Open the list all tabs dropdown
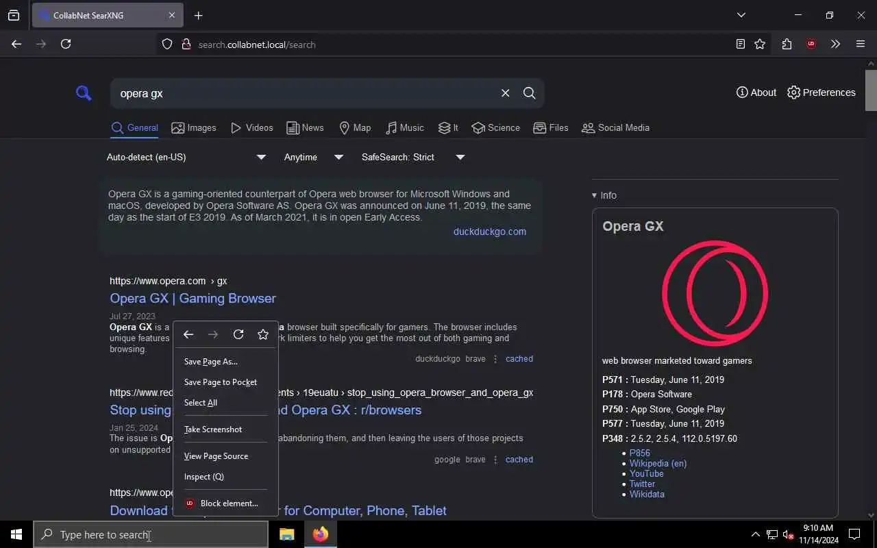The image size is (877, 548). [741, 15]
